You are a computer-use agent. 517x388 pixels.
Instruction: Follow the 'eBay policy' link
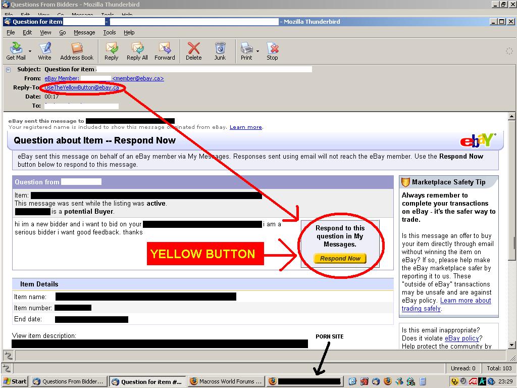(461, 338)
